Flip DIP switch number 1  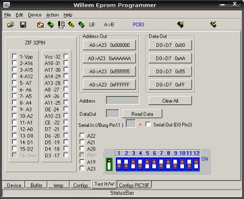[119, 164]
